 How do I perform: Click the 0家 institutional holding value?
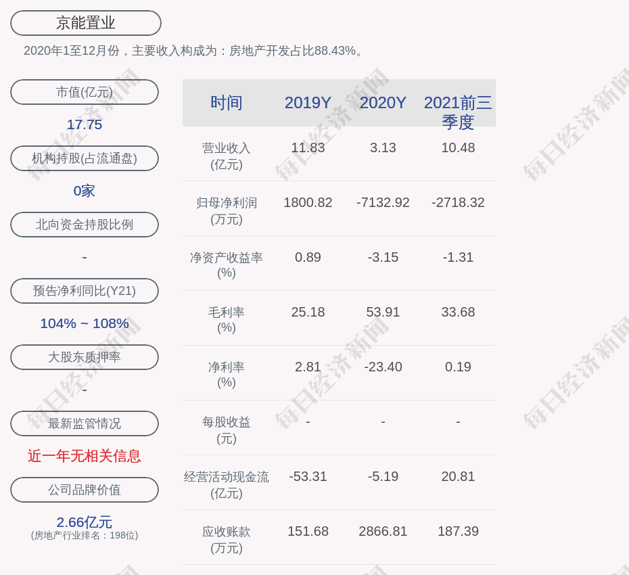click(x=85, y=191)
